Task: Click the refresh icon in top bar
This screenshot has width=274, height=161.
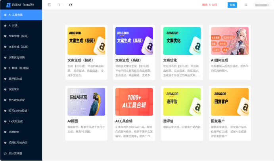Action: [71, 5]
